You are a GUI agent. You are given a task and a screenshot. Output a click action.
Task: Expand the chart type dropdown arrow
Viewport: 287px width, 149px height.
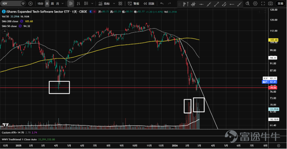click(x=92, y=3)
